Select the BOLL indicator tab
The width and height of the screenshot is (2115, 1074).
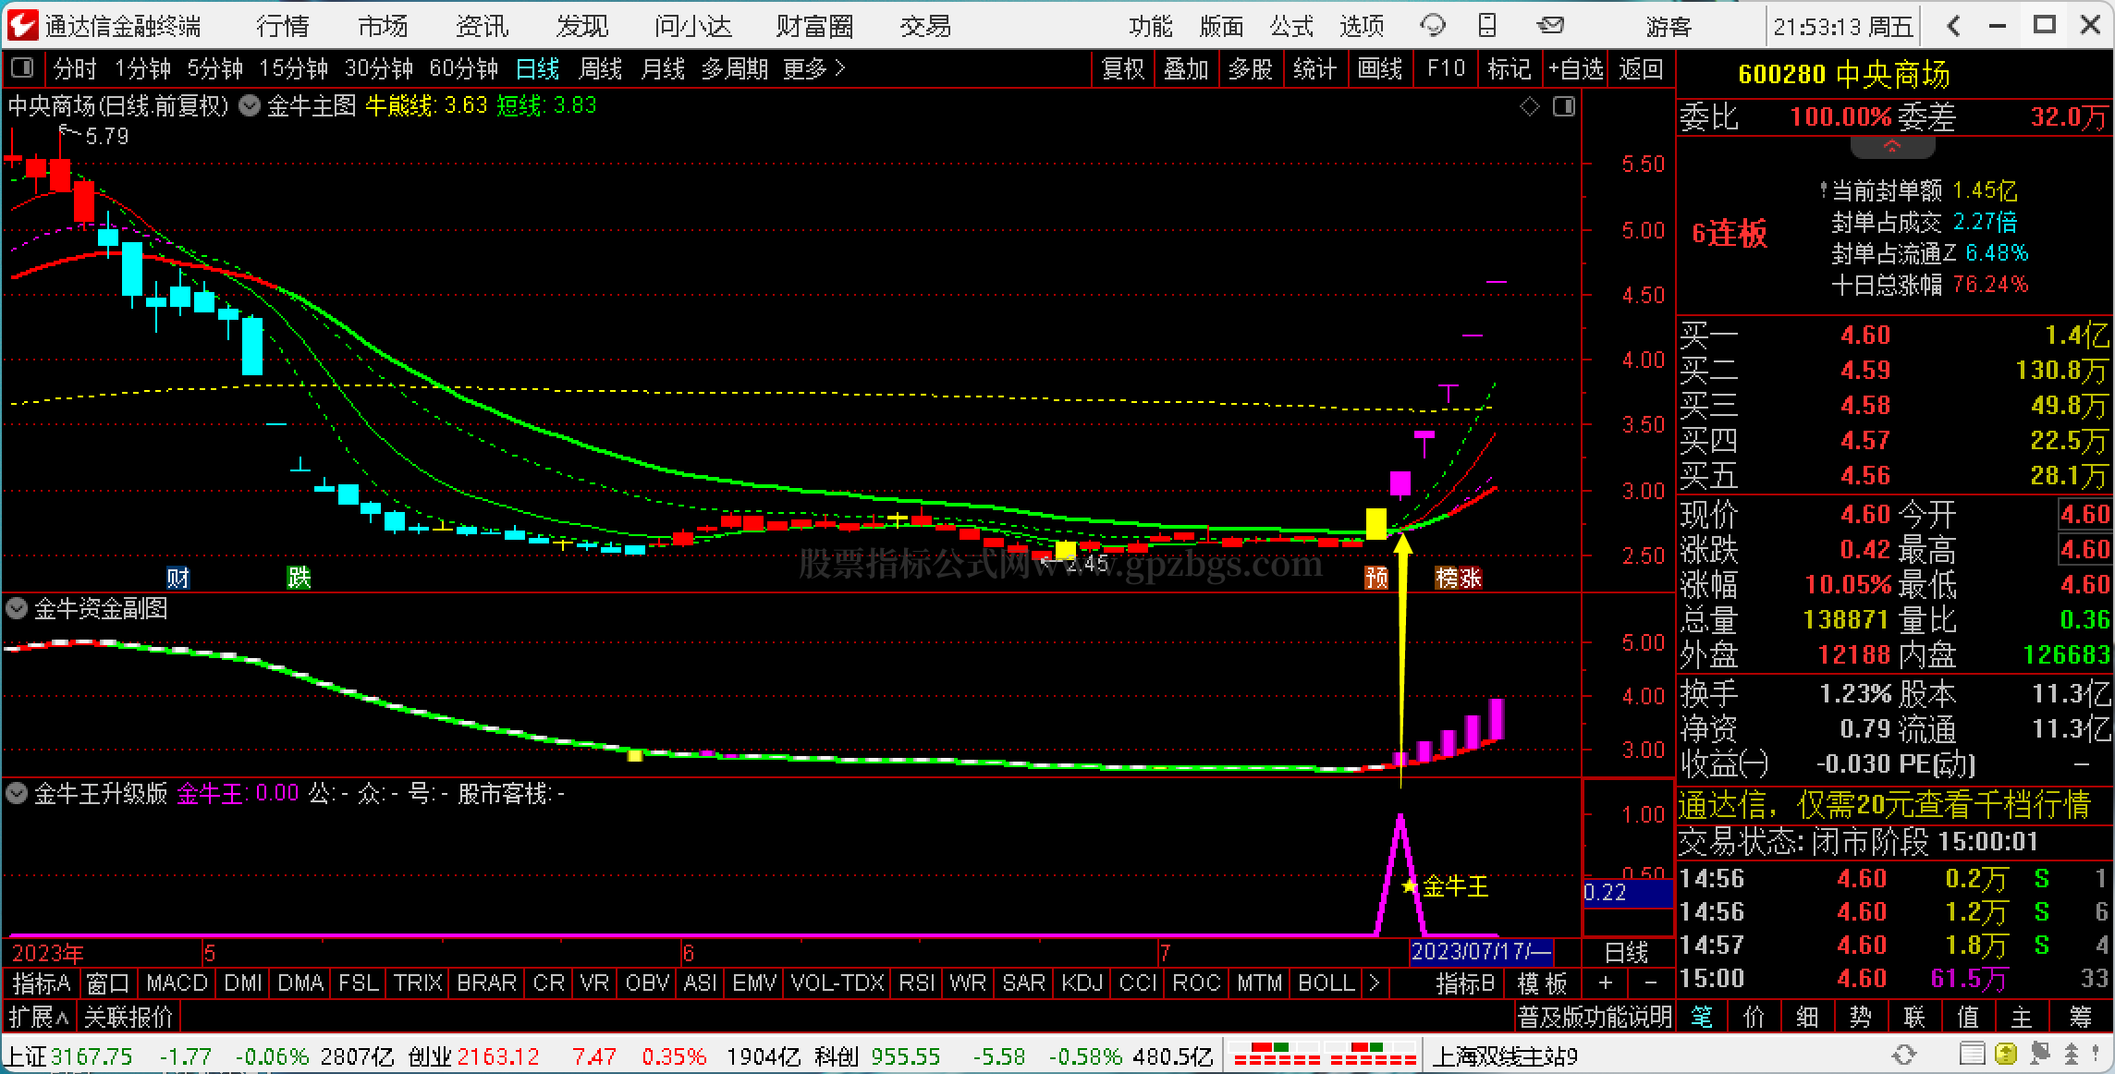coord(1326,982)
